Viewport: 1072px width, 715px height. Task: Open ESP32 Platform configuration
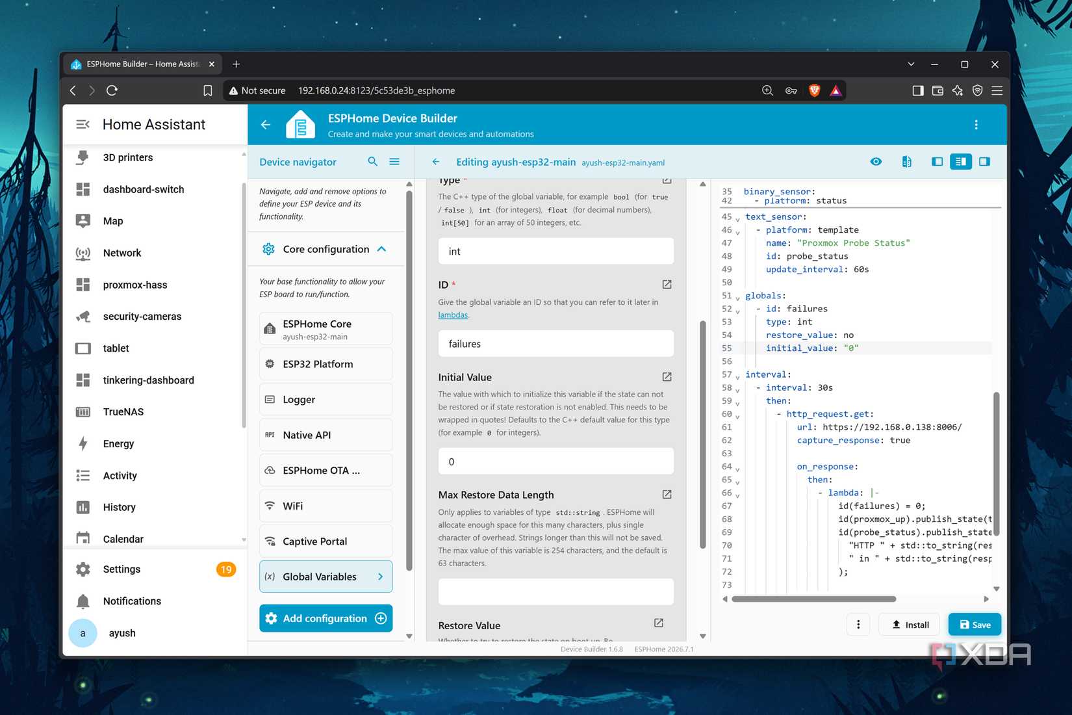(x=326, y=364)
